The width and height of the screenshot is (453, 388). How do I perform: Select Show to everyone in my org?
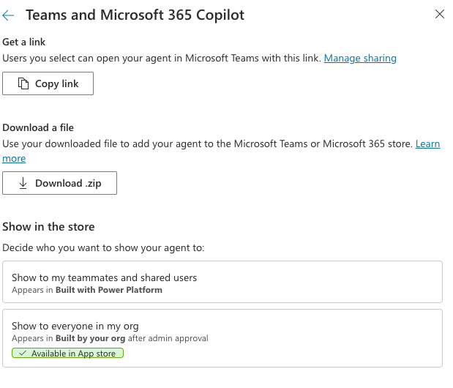click(x=222, y=338)
